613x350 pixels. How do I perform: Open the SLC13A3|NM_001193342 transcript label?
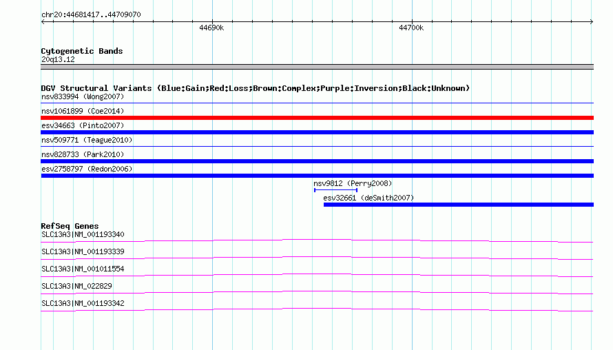pyautogui.click(x=83, y=303)
